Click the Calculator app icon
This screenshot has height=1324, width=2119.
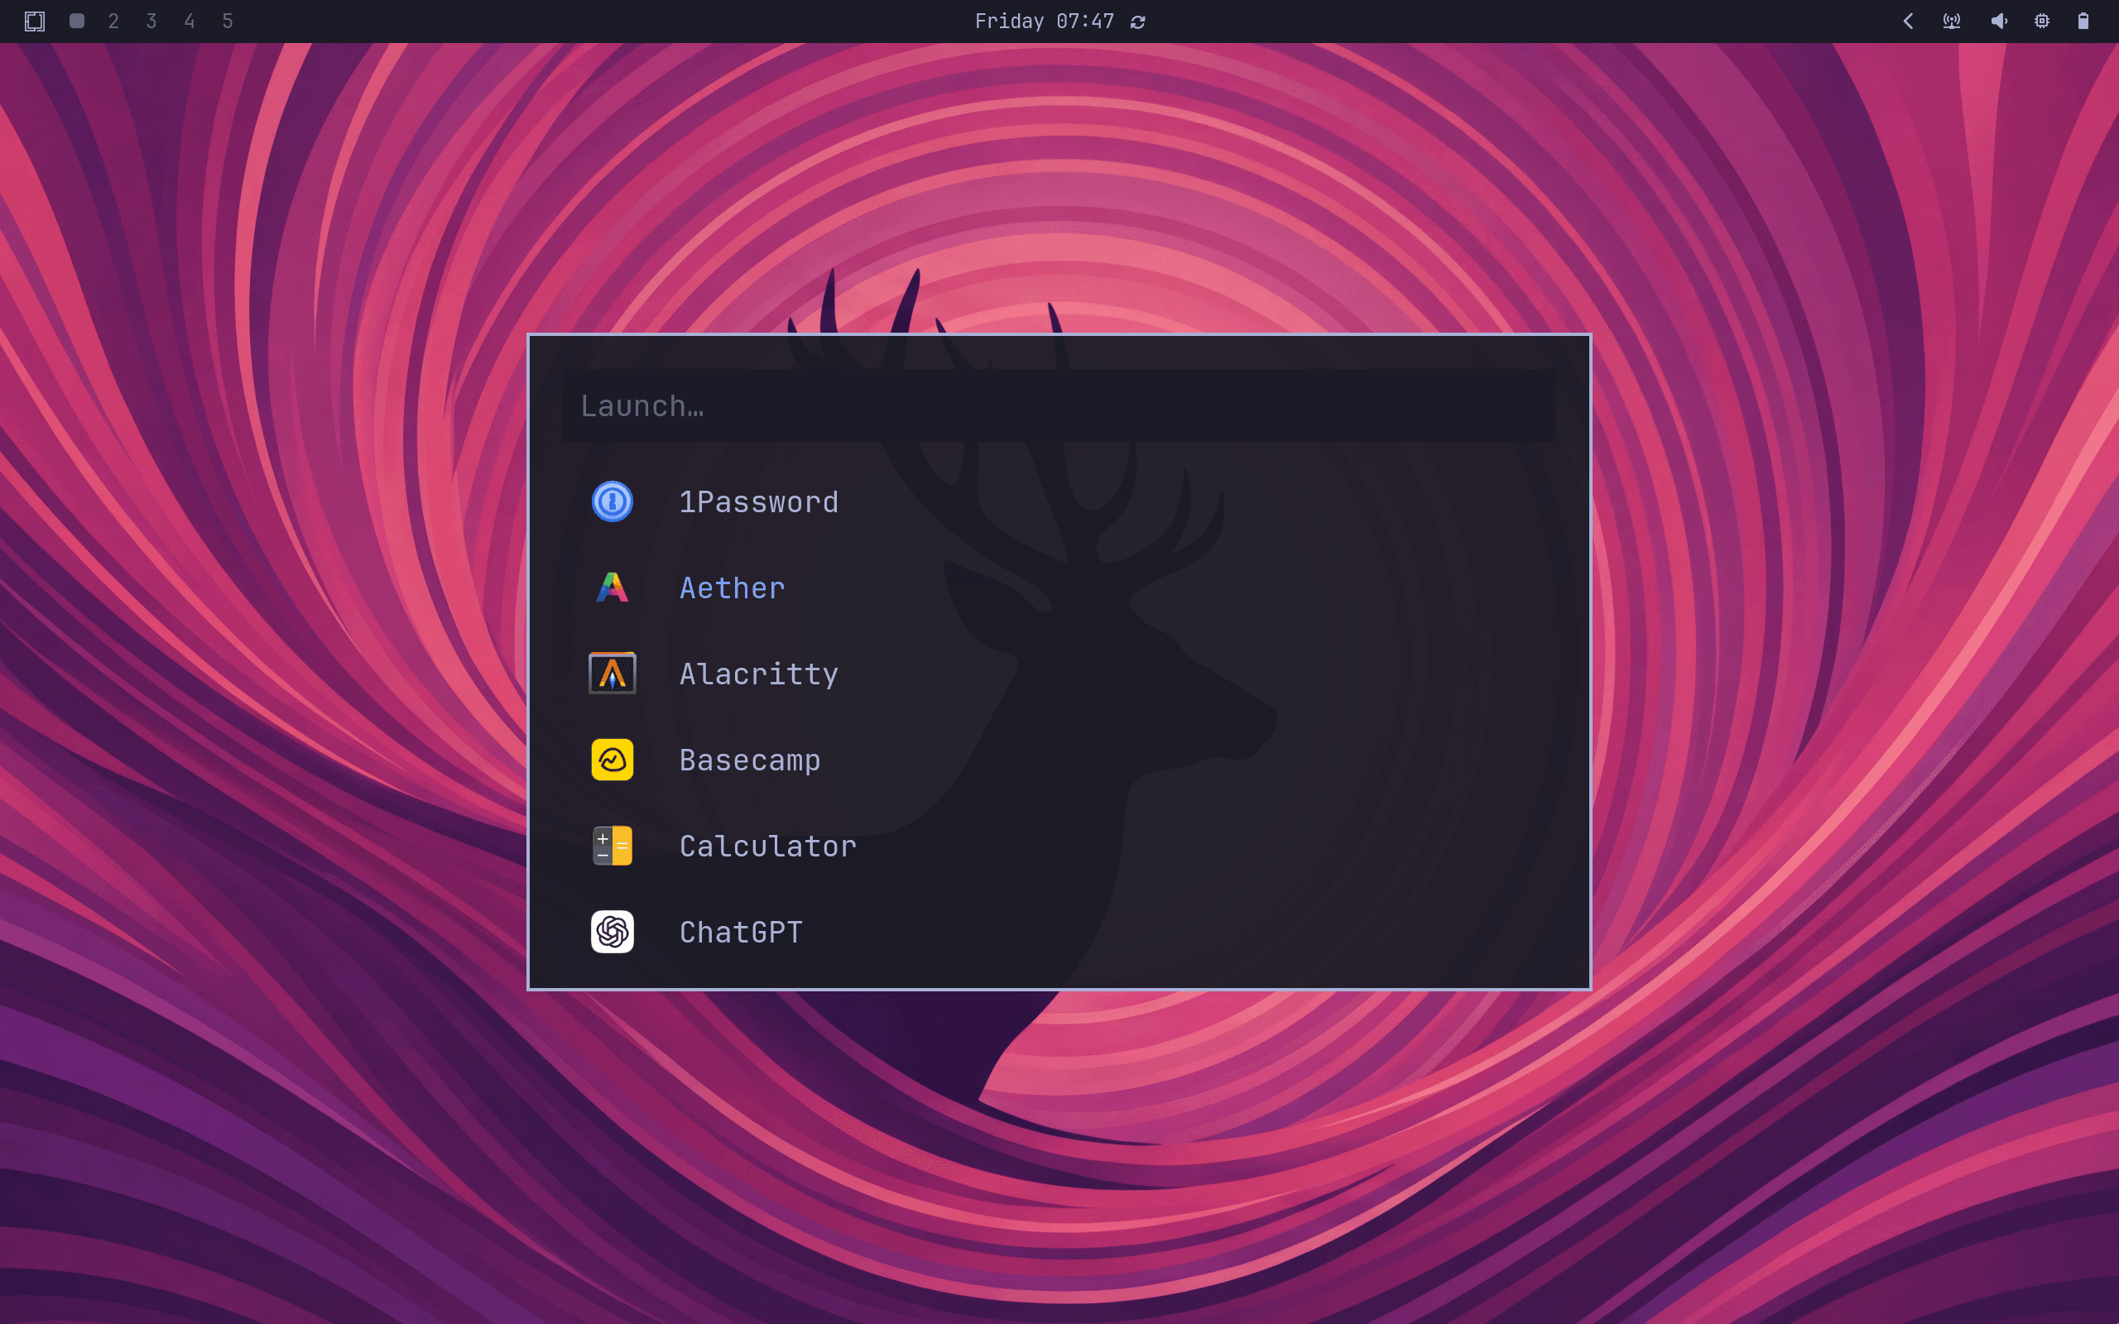pos(612,846)
